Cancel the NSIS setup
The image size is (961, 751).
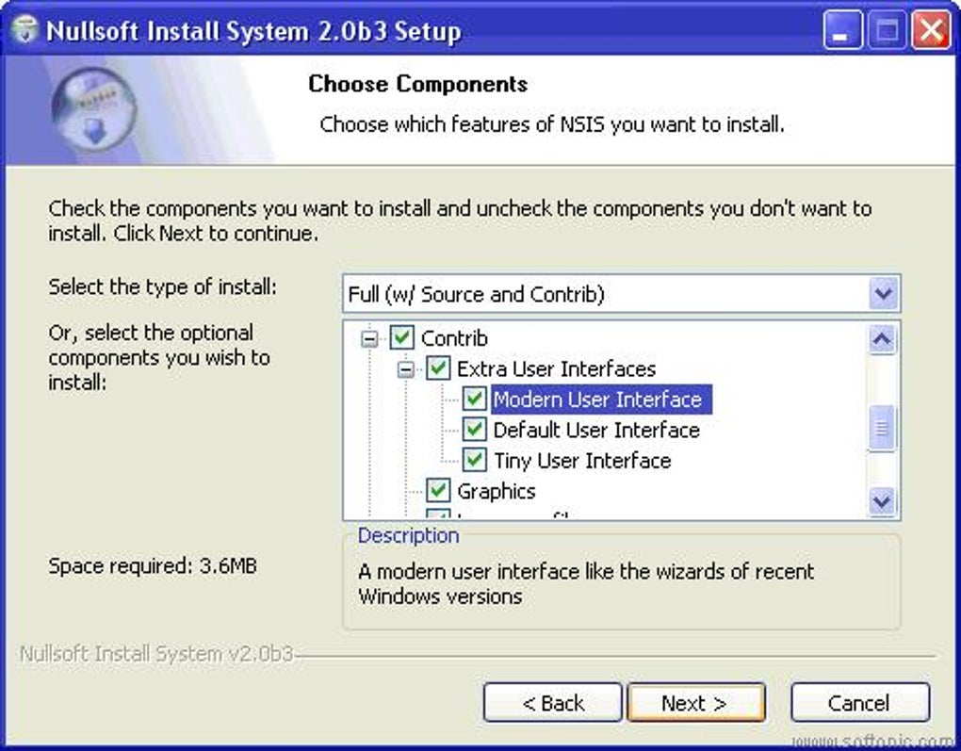(x=859, y=703)
